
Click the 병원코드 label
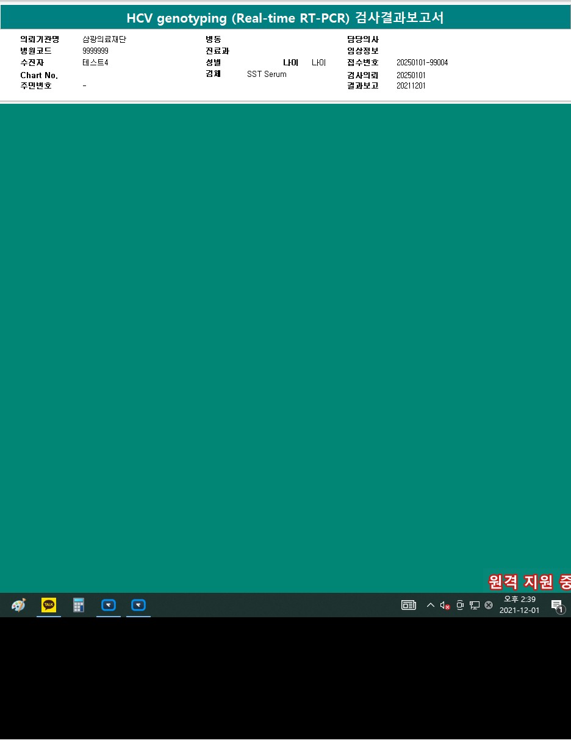coord(36,51)
